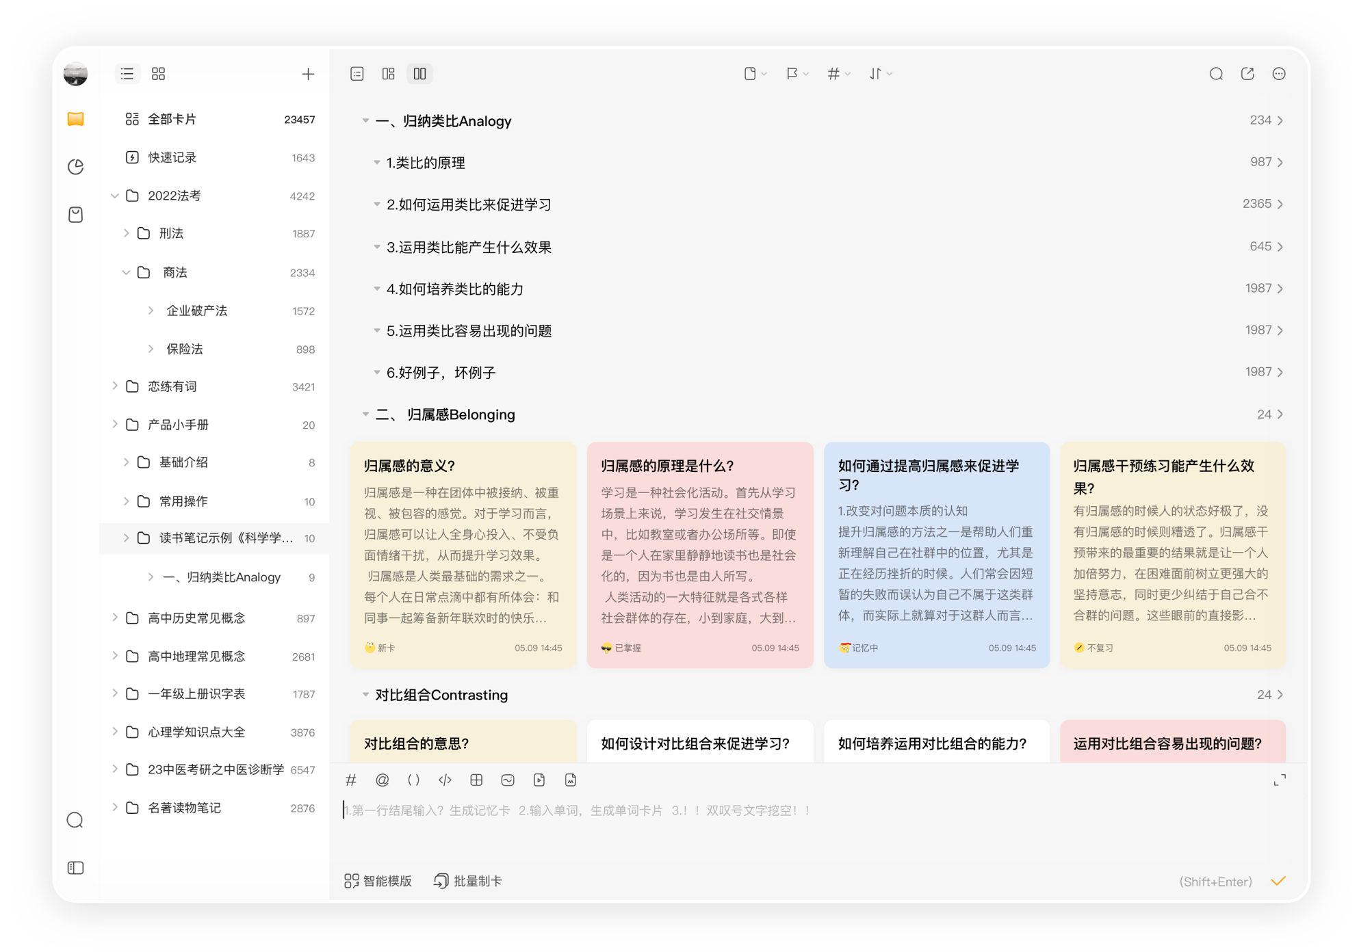Open the sort order dropdown
The height and width of the screenshot is (952, 1359).
pos(881,74)
